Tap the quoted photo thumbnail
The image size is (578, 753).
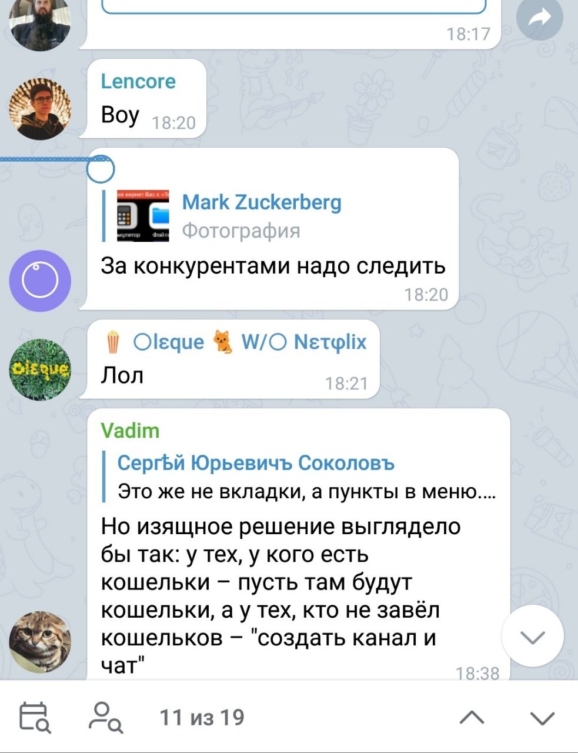pos(143,216)
